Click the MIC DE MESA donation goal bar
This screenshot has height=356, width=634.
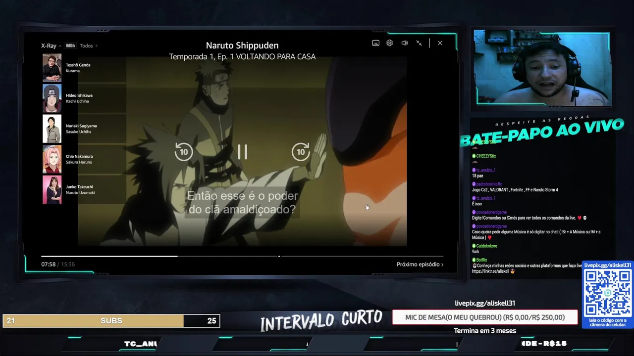click(485, 317)
